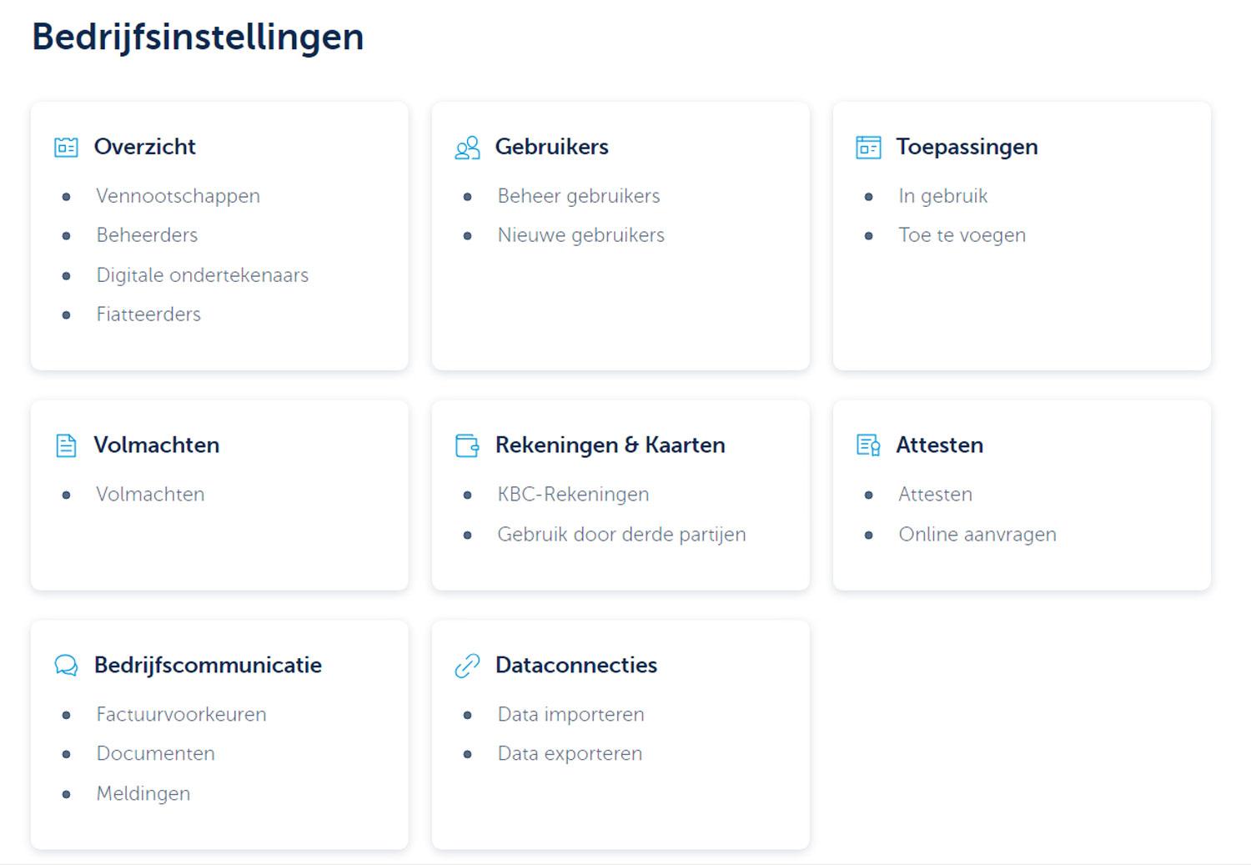This screenshot has width=1251, height=865.
Task: Select Nieuwe gebruikers
Action: (580, 235)
